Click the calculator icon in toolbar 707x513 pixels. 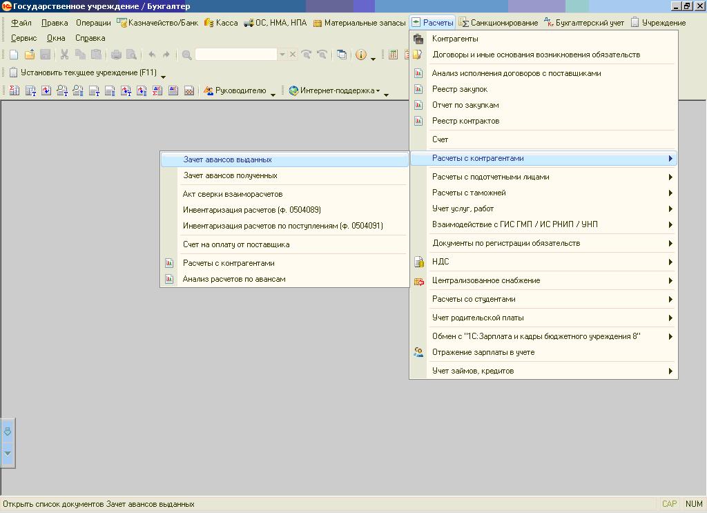tap(393, 55)
